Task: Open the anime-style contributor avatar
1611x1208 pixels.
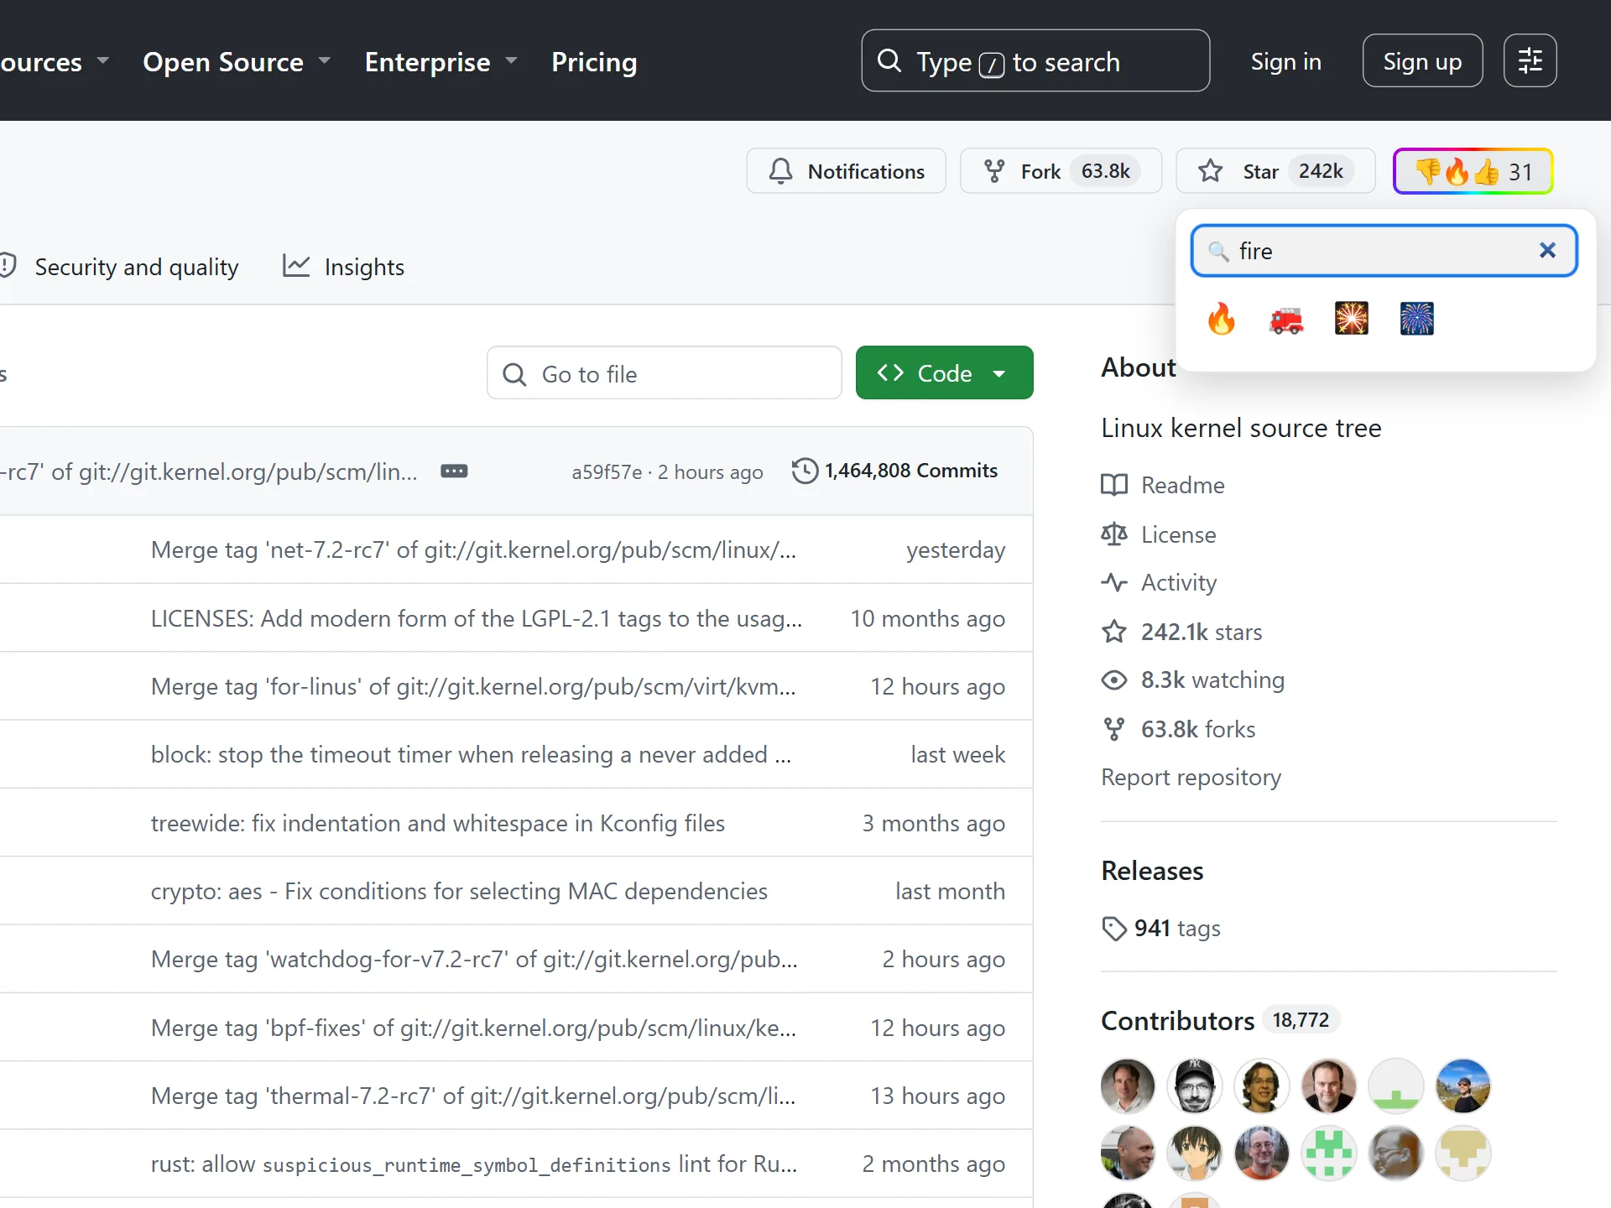Action: 1195,1153
